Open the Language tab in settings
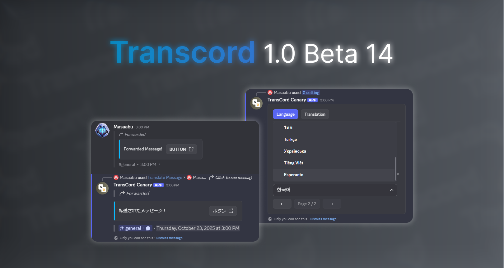The width and height of the screenshot is (504, 268). tap(285, 114)
